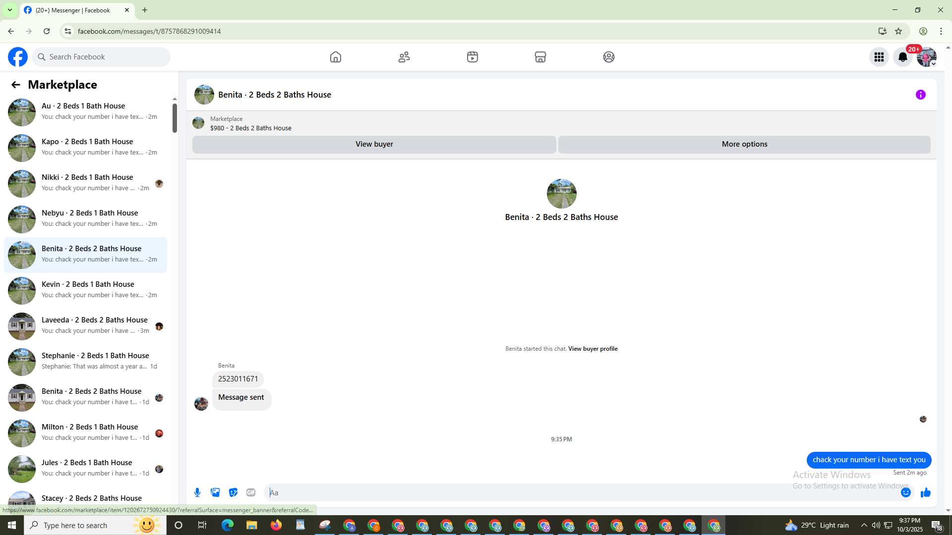
Task: Bookmark this tab with the star
Action: (x=898, y=31)
